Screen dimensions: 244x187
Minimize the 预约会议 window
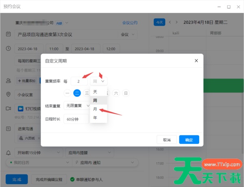pos(219,7)
